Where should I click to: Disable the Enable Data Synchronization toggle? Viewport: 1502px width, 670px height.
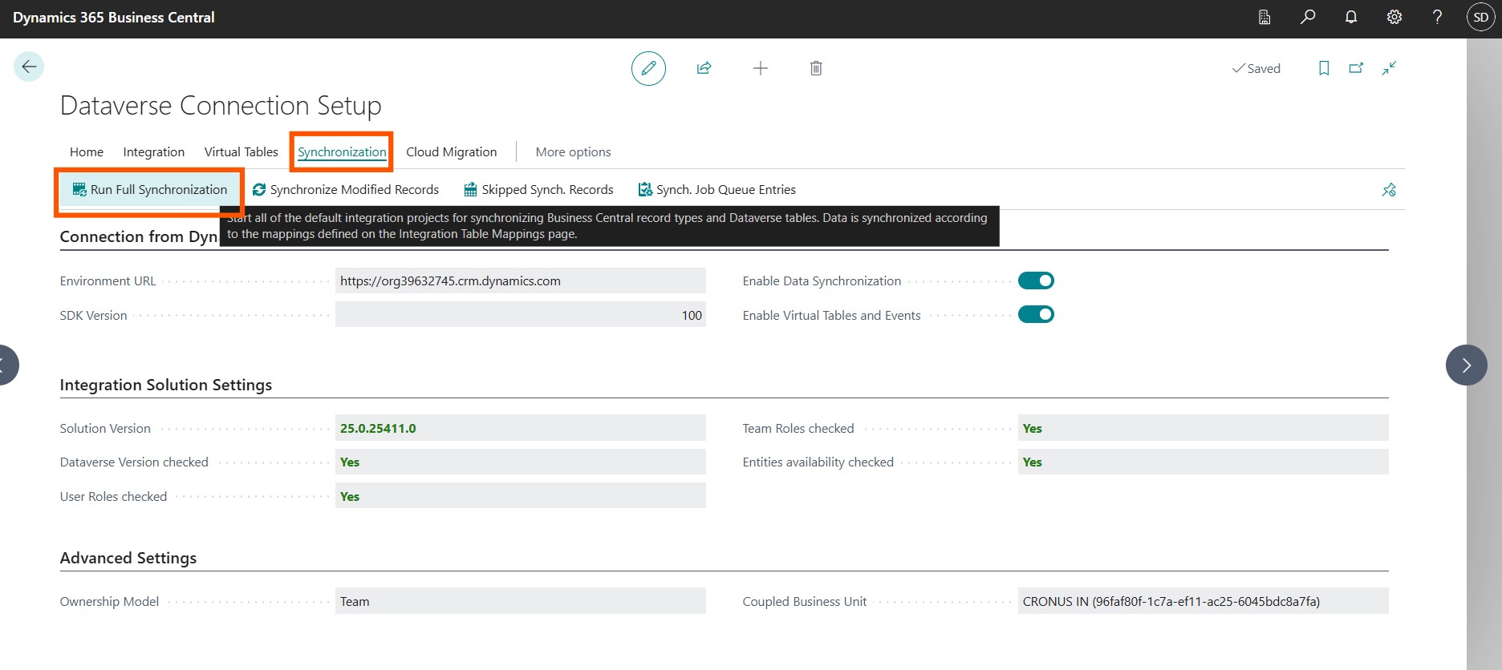click(x=1035, y=281)
